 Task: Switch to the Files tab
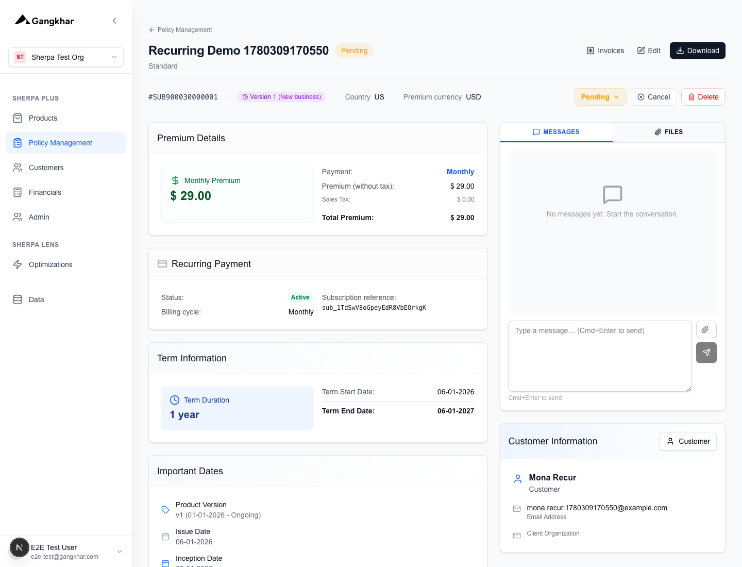tap(669, 132)
